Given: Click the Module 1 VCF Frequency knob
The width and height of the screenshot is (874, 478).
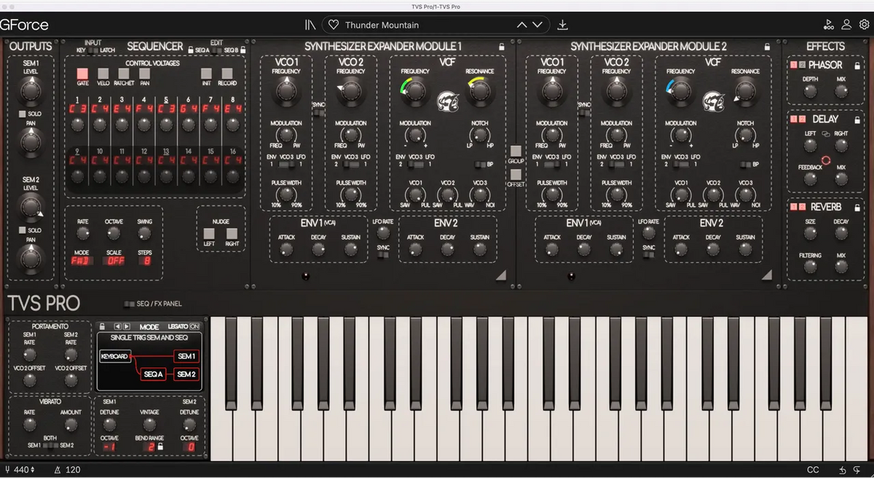Looking at the screenshot, I should point(414,91).
